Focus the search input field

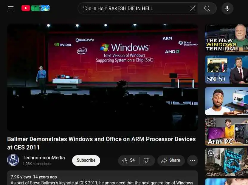(x=136, y=8)
